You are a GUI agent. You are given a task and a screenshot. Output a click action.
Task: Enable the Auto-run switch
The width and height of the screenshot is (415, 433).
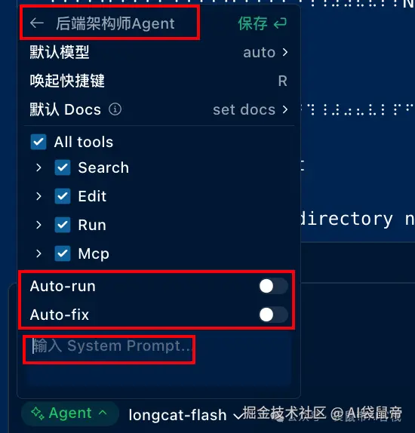click(x=274, y=286)
